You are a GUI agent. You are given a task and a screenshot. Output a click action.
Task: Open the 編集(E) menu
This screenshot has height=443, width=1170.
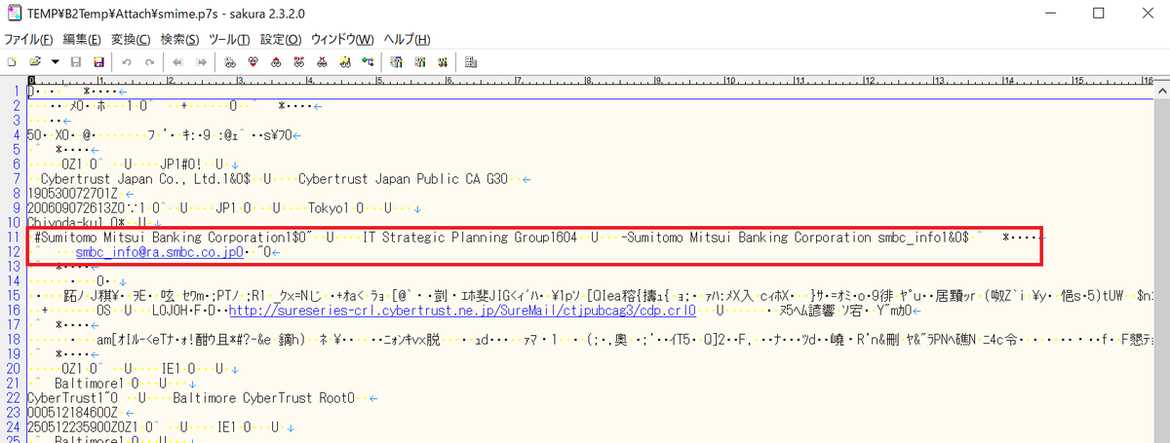[x=82, y=40]
